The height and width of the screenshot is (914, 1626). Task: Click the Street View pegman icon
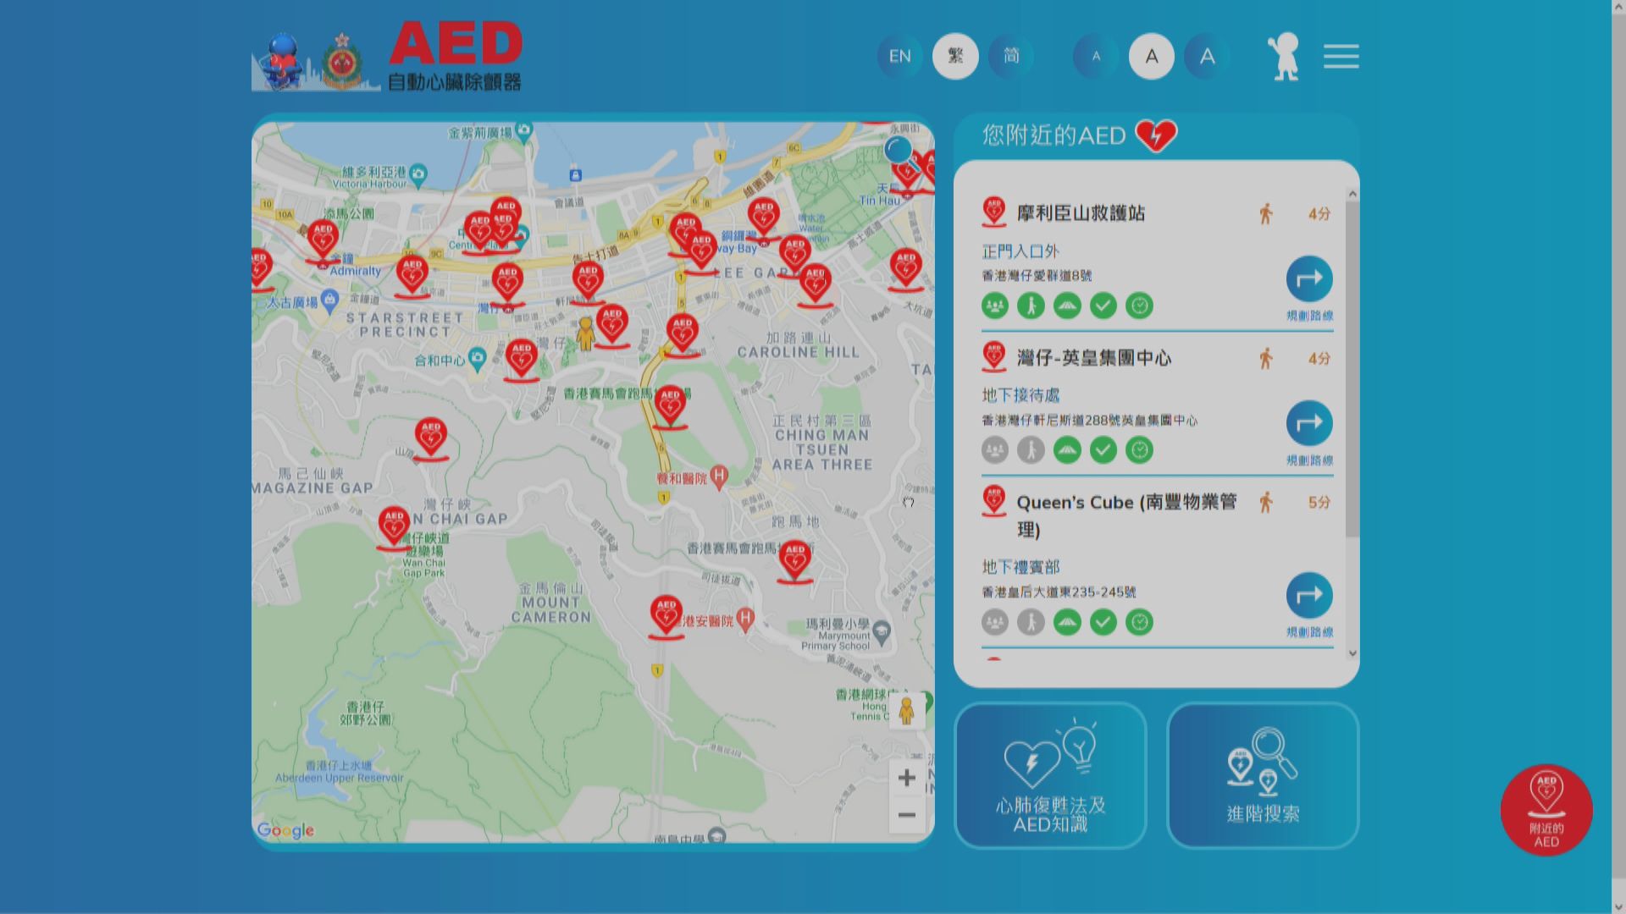tap(906, 711)
